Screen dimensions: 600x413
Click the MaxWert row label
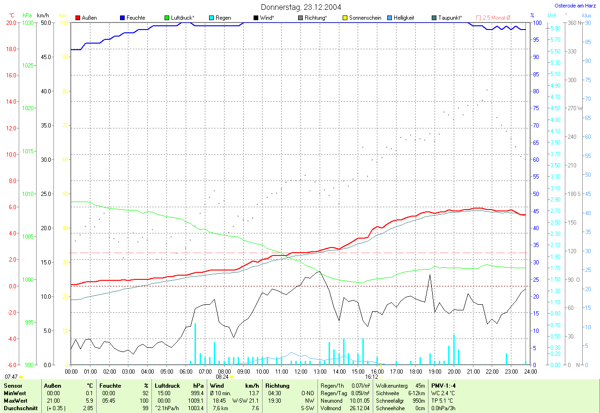click(x=14, y=401)
